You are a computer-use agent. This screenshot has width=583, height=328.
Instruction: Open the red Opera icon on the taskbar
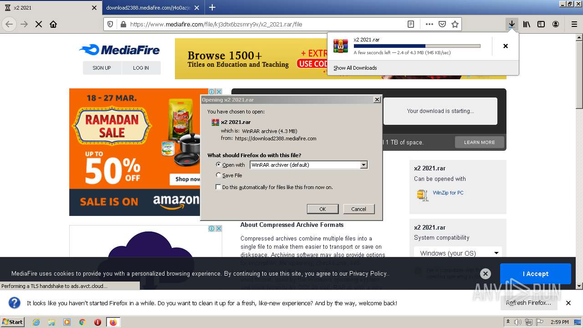(97, 322)
